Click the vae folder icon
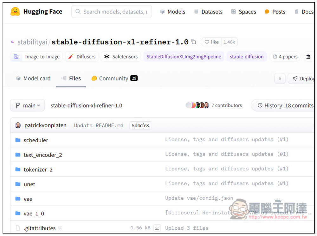This screenshot has width=317, height=236. tap(18, 199)
